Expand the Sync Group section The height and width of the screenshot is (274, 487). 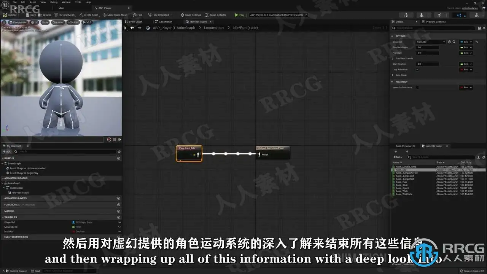(x=393, y=75)
